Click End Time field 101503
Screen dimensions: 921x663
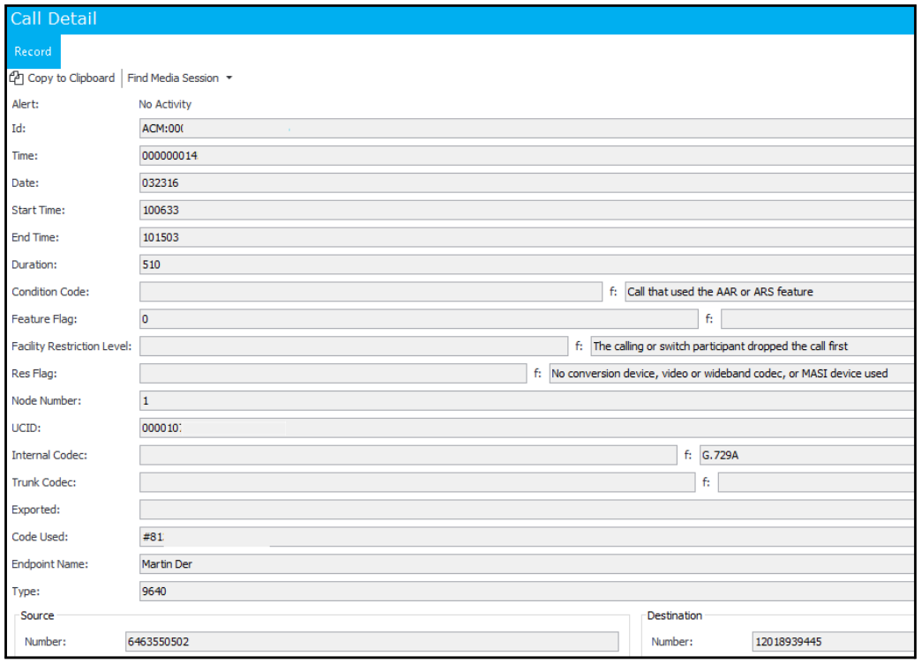coord(527,237)
